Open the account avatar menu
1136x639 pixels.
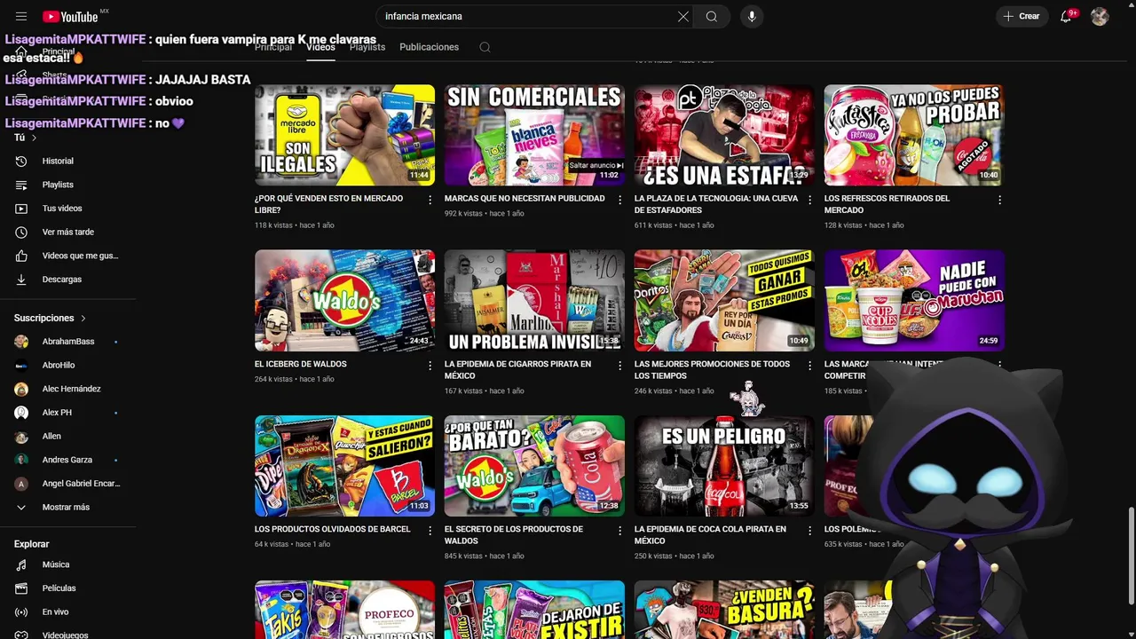1100,16
